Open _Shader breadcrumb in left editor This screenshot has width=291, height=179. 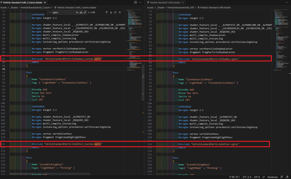click(14, 8)
